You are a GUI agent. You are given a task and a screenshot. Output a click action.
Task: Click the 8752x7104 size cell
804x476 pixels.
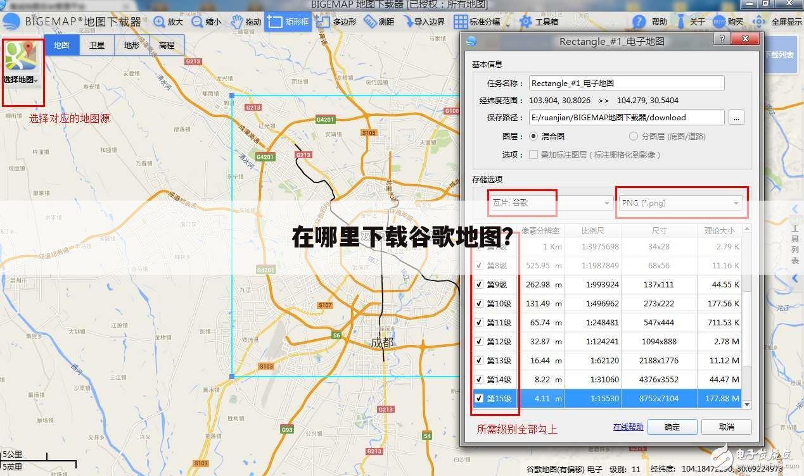[x=659, y=399]
